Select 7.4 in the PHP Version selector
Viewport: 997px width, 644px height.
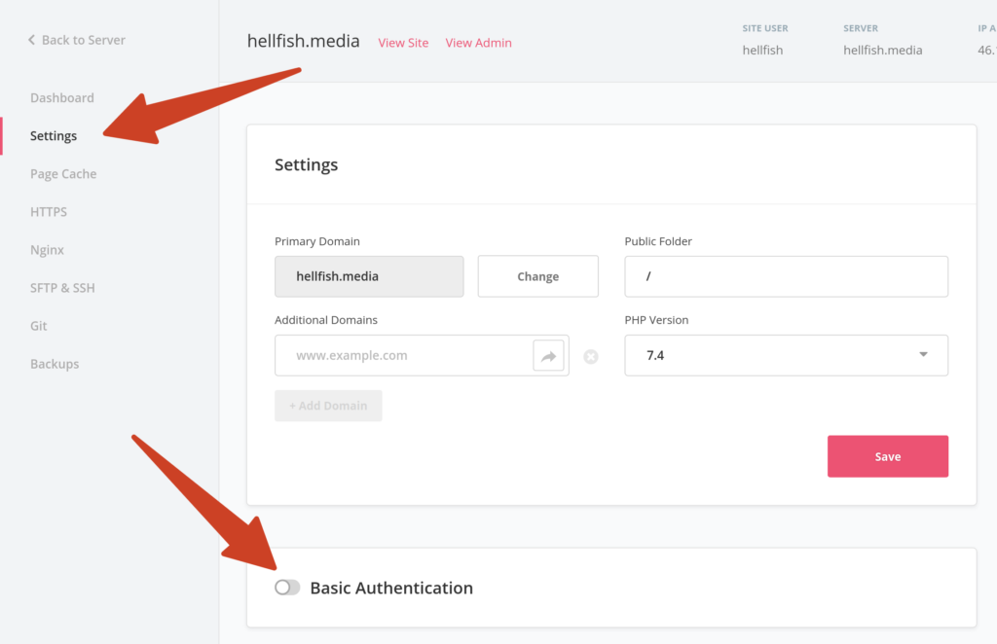(x=786, y=355)
